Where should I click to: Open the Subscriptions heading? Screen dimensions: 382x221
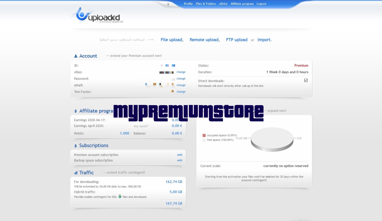(94, 146)
